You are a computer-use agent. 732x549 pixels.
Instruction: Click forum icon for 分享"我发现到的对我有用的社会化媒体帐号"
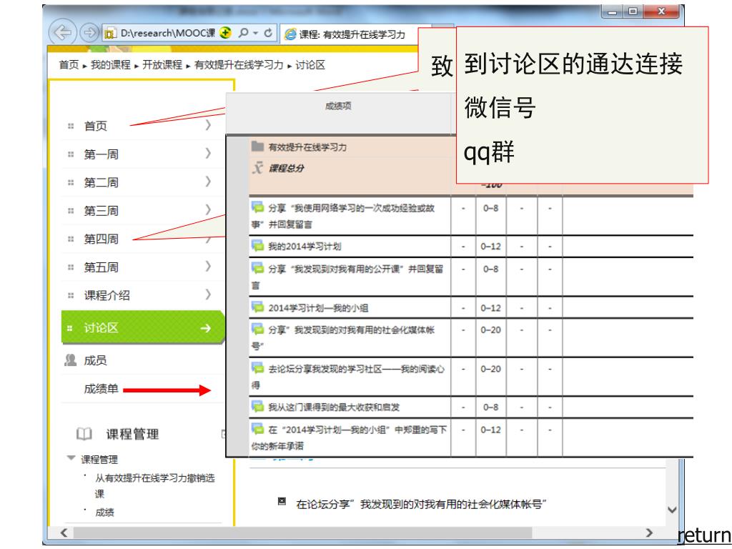(x=257, y=329)
